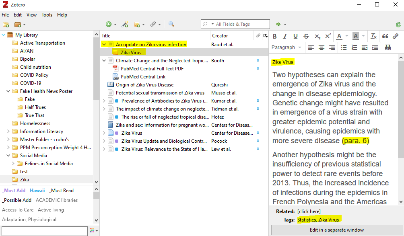Open the Paragraph format dropdown

pyautogui.click(x=287, y=47)
